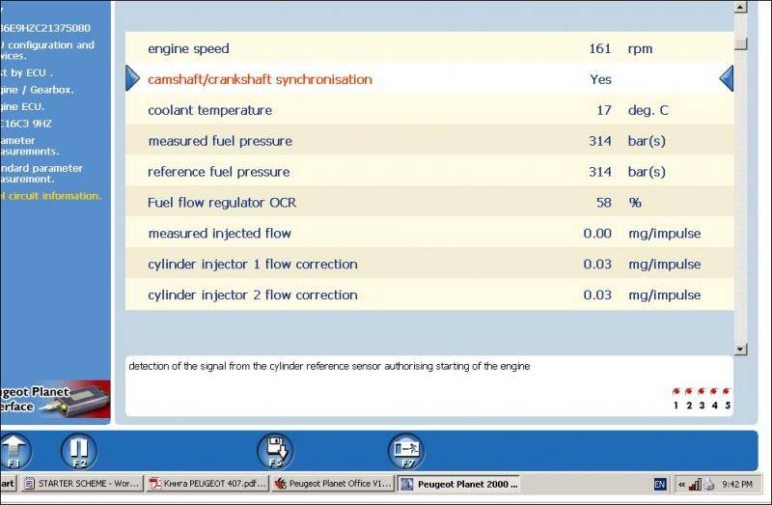Expand hidden system tray icons chevron

point(682,484)
